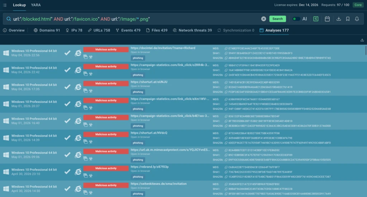Image resolution: width=367 pixels, height=197 pixels.
Task: Copy SHA256 hash of docintel.de row
Action: tap(226, 58)
